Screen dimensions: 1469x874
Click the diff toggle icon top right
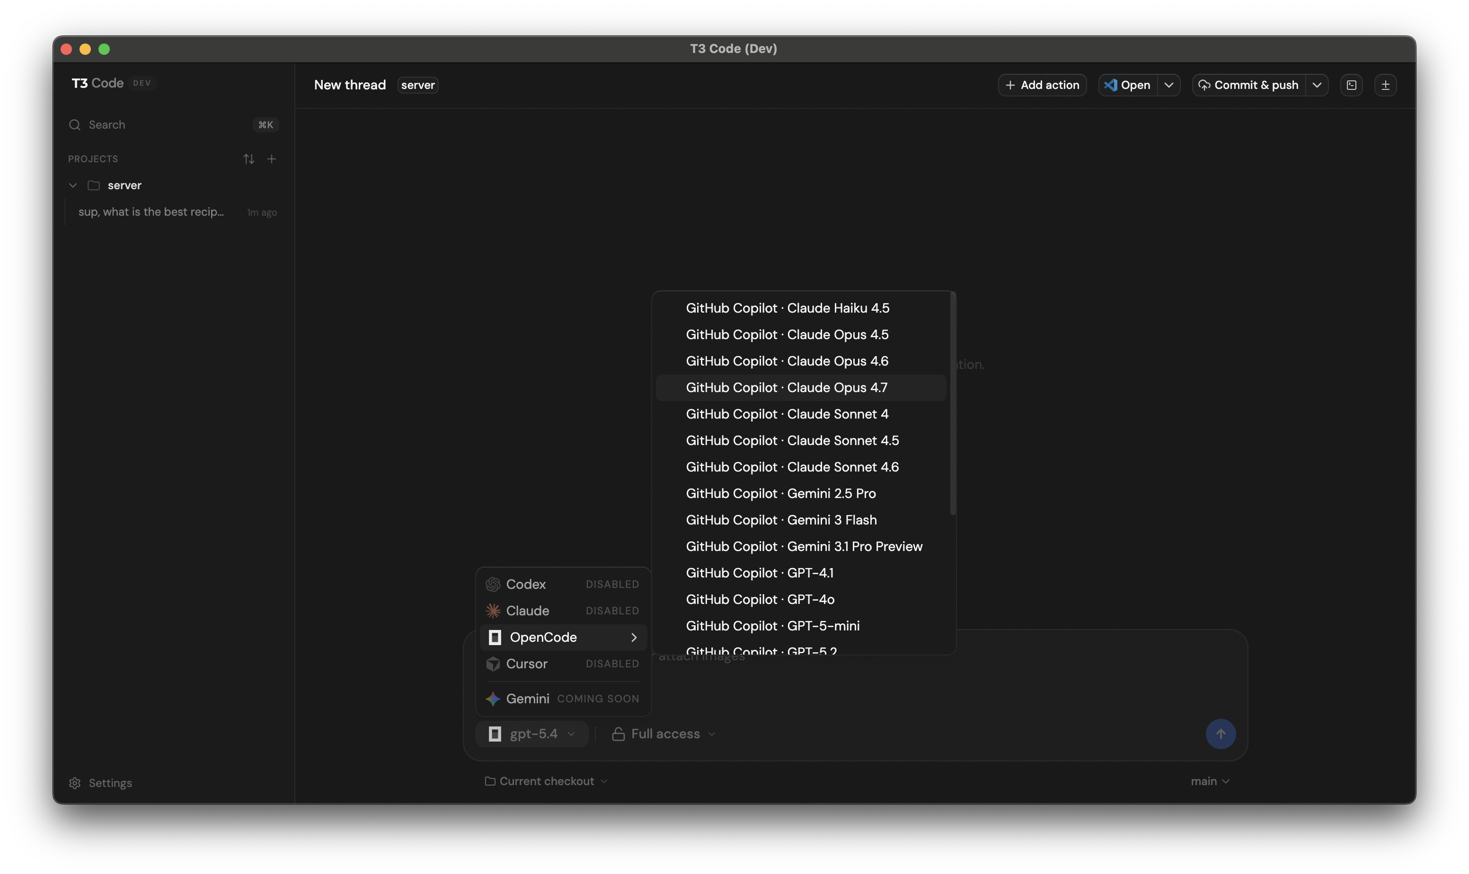pos(1385,86)
